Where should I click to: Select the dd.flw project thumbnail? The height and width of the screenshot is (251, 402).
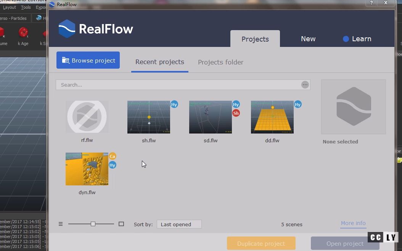coord(272,117)
